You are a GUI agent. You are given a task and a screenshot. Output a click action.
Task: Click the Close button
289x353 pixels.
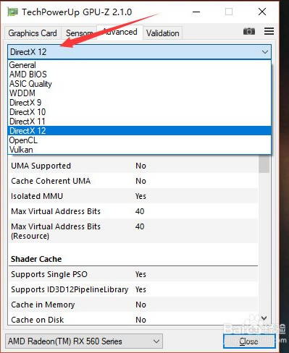(x=249, y=341)
